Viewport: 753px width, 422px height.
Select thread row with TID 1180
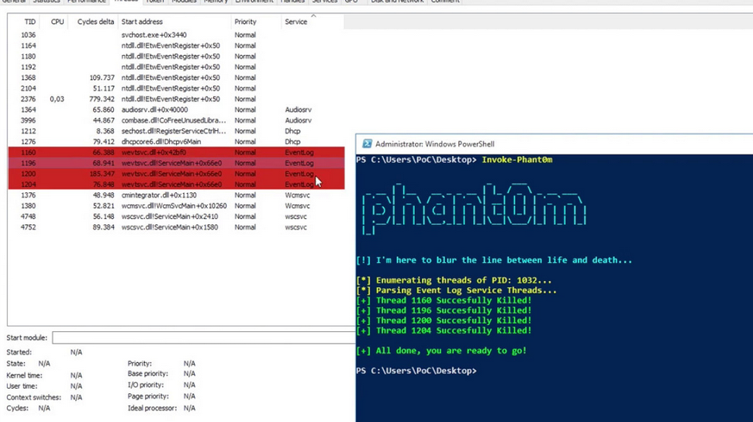176,56
